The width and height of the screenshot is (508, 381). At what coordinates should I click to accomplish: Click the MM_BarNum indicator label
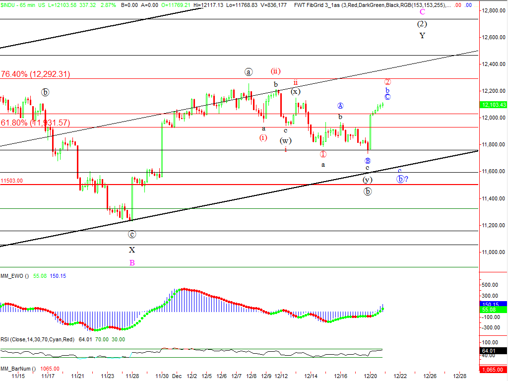click(17, 369)
